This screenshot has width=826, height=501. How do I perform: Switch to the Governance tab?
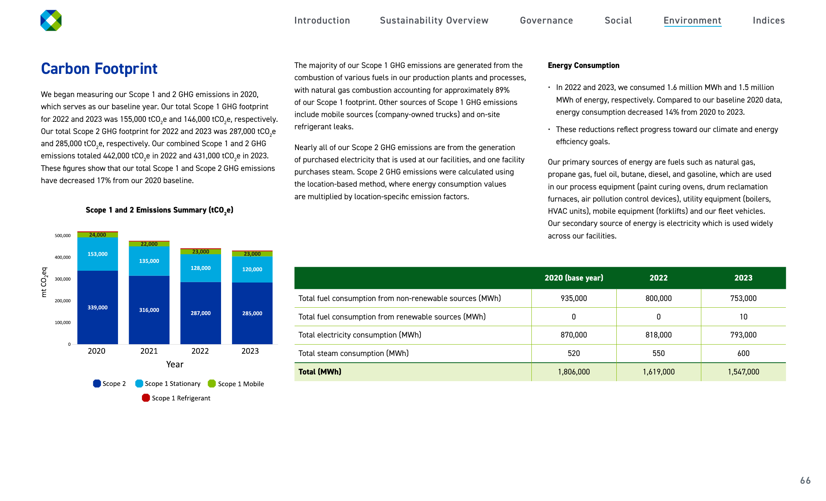(546, 20)
